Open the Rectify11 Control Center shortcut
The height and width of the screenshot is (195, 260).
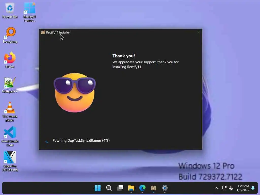29,12
